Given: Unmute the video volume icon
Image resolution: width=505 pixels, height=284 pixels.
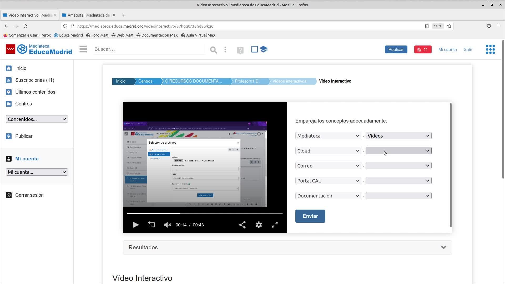Looking at the screenshot, I should [x=167, y=225].
